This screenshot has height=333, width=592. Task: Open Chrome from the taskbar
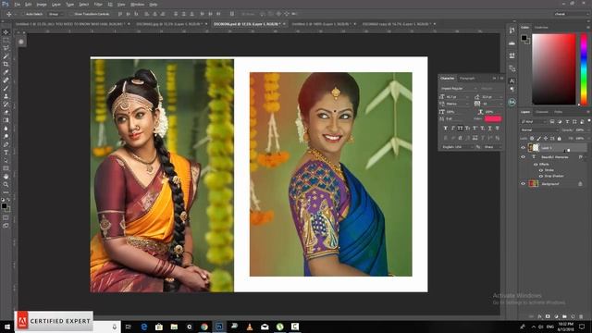(x=204, y=327)
